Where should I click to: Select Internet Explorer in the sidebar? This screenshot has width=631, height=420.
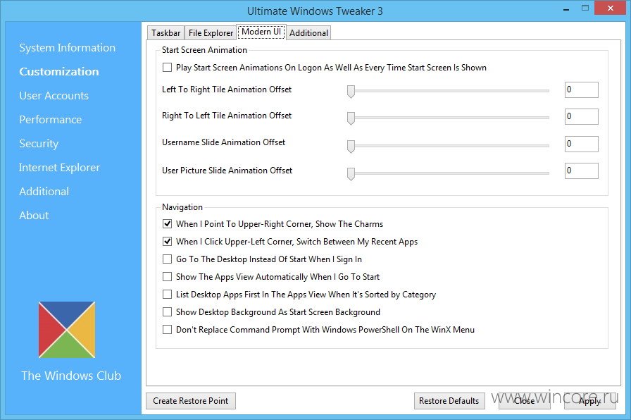pos(60,168)
